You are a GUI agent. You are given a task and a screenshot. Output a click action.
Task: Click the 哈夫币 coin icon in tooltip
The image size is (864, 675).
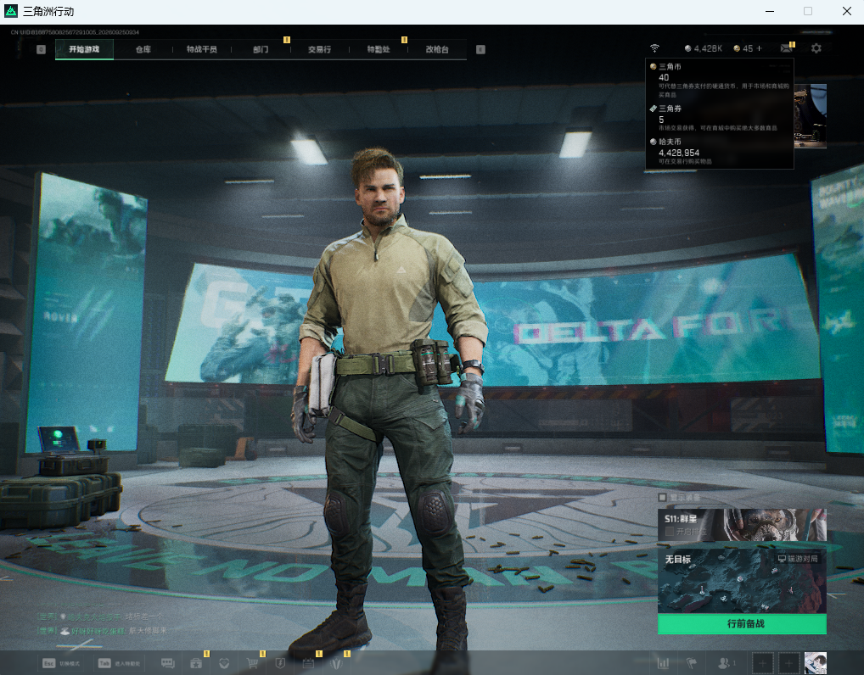point(653,142)
